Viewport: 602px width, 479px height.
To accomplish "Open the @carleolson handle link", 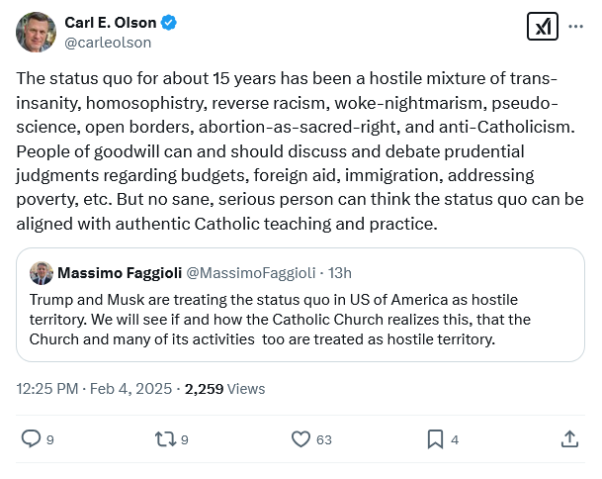I will 108,43.
